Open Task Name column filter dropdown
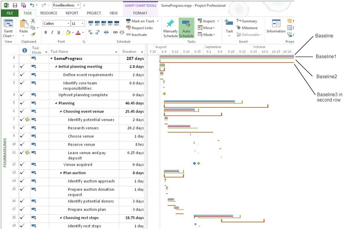 pos(116,52)
